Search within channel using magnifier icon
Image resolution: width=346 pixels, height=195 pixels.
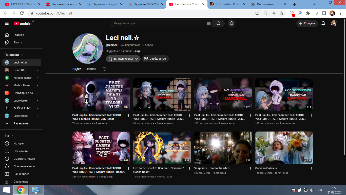click(x=105, y=69)
